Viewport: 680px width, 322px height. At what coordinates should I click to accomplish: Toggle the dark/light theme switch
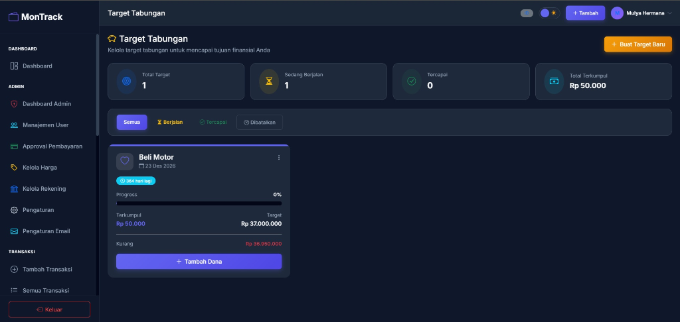point(549,13)
